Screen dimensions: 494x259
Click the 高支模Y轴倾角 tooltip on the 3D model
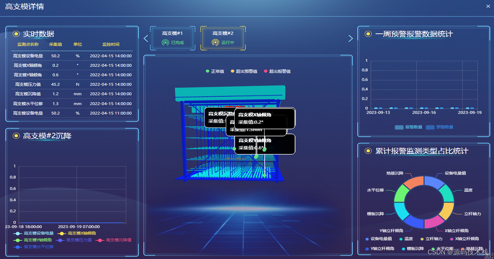[265, 144]
